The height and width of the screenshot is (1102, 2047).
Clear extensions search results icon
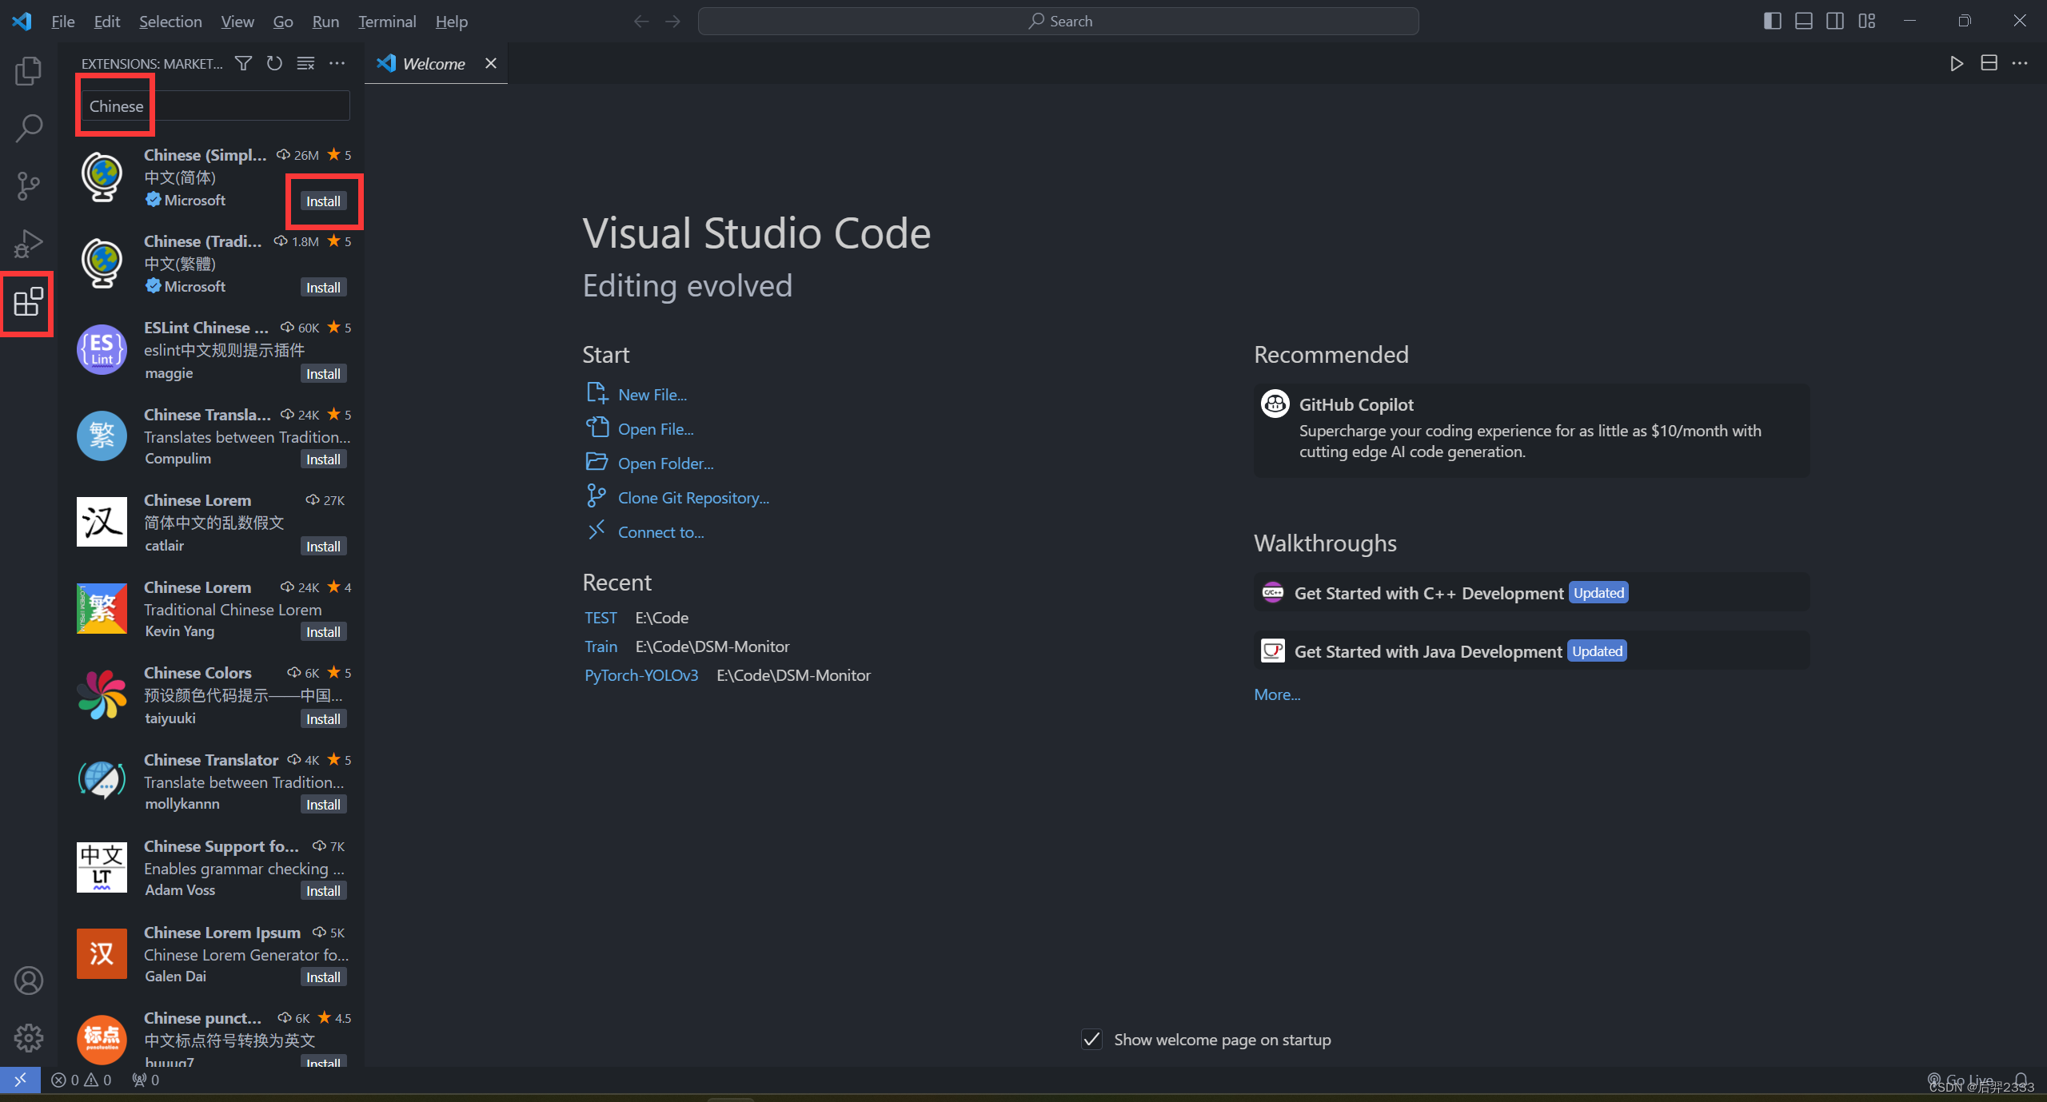[x=305, y=63]
